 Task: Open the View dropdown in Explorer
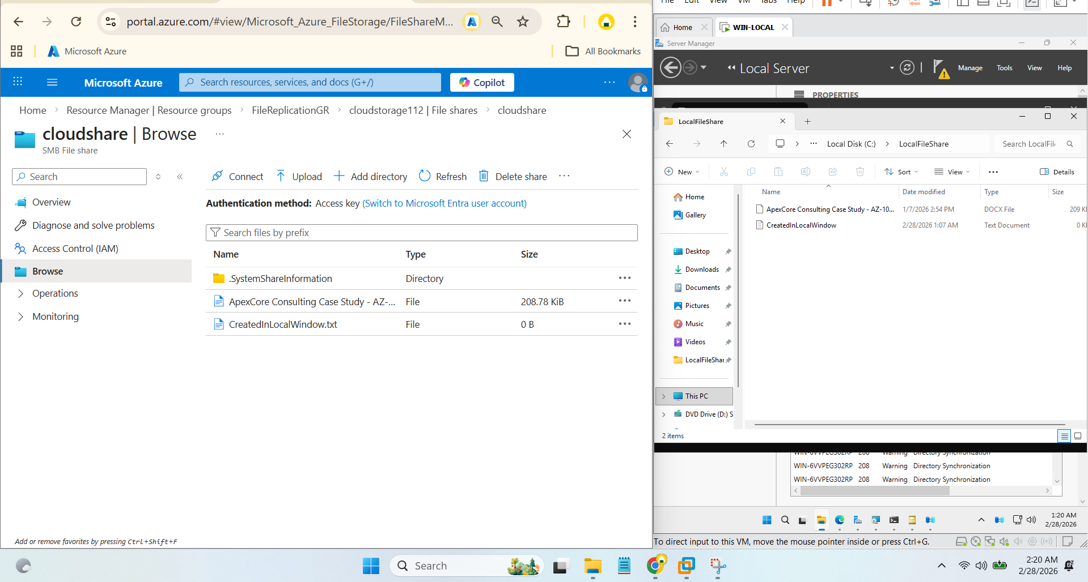(x=952, y=172)
